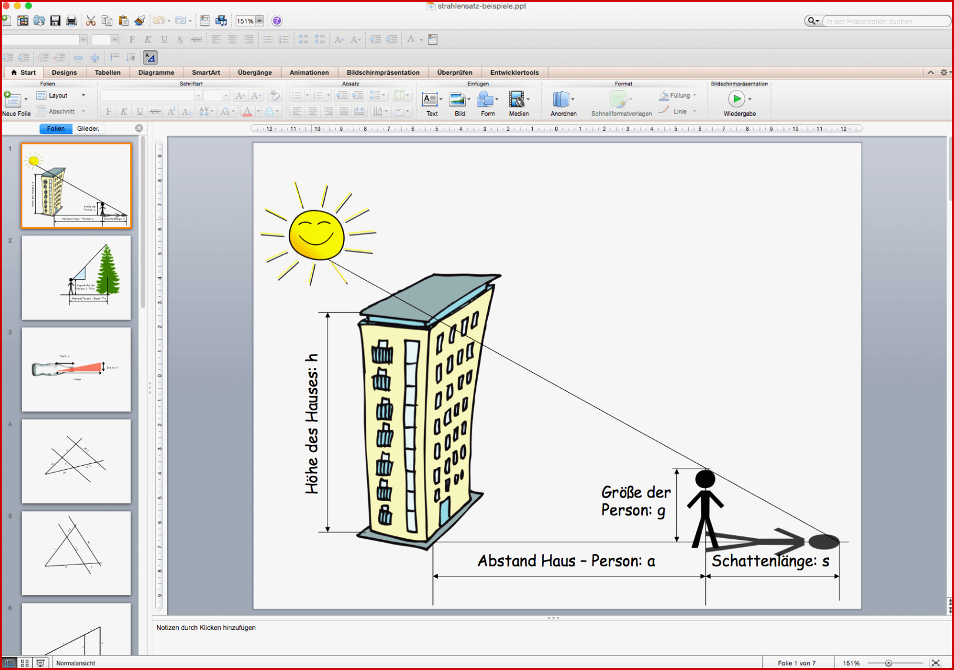Save the presentation with floppy disk icon
The width and height of the screenshot is (954, 670).
click(55, 21)
